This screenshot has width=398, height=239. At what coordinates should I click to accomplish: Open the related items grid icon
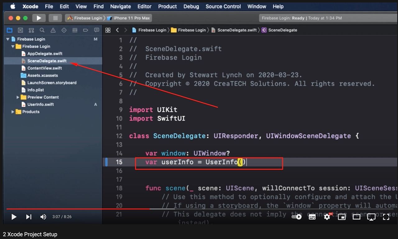coord(108,30)
